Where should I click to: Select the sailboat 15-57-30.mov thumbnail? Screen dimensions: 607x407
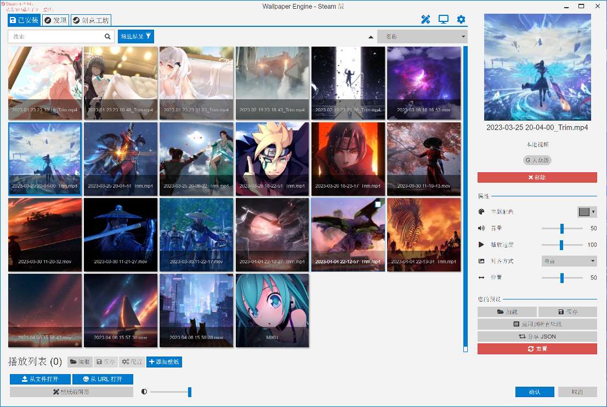tap(121, 310)
